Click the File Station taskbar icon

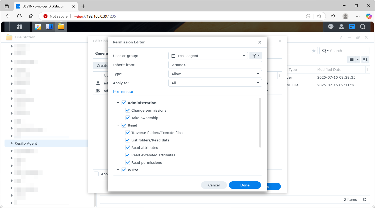[x=61, y=27]
